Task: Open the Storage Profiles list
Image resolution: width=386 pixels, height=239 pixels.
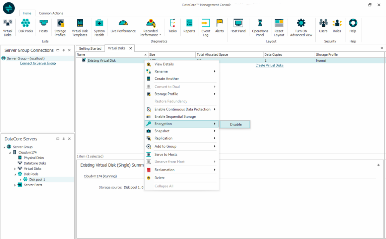Action: (x=60, y=27)
